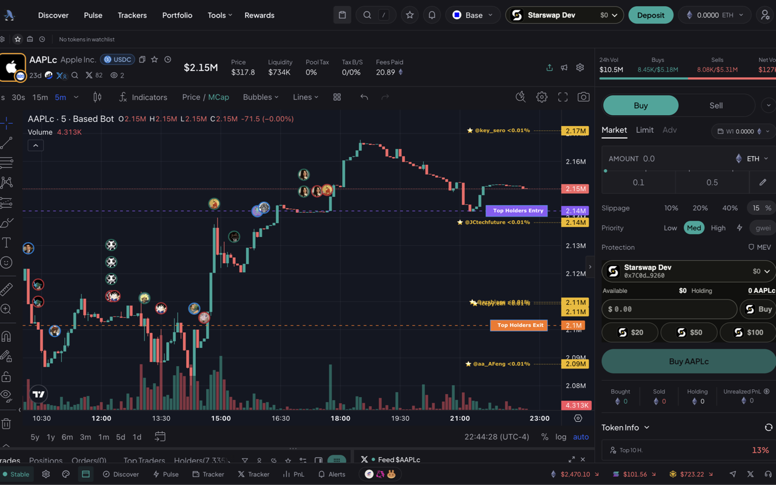
Task: Copy the AAPLc token address
Action: (x=142, y=59)
